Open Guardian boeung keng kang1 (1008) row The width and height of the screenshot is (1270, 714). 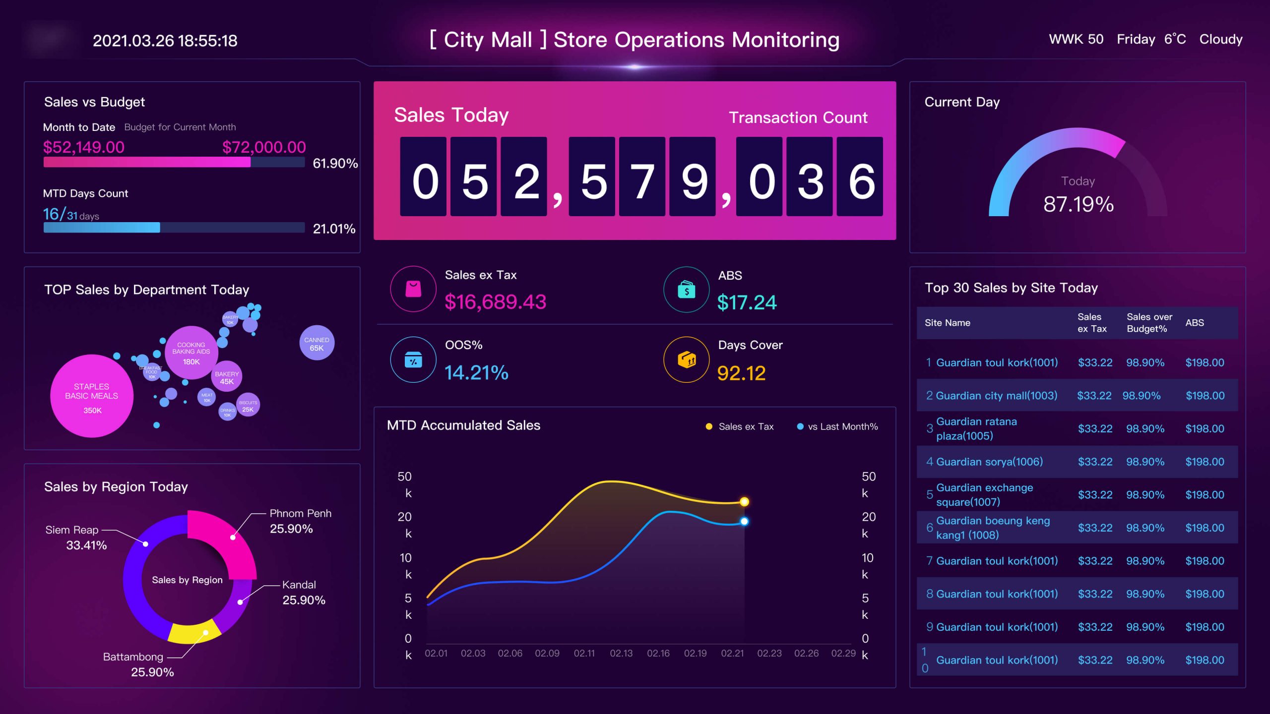coord(1077,528)
